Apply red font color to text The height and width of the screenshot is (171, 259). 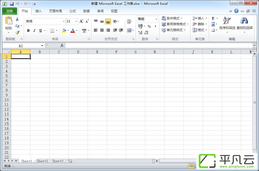coord(73,31)
